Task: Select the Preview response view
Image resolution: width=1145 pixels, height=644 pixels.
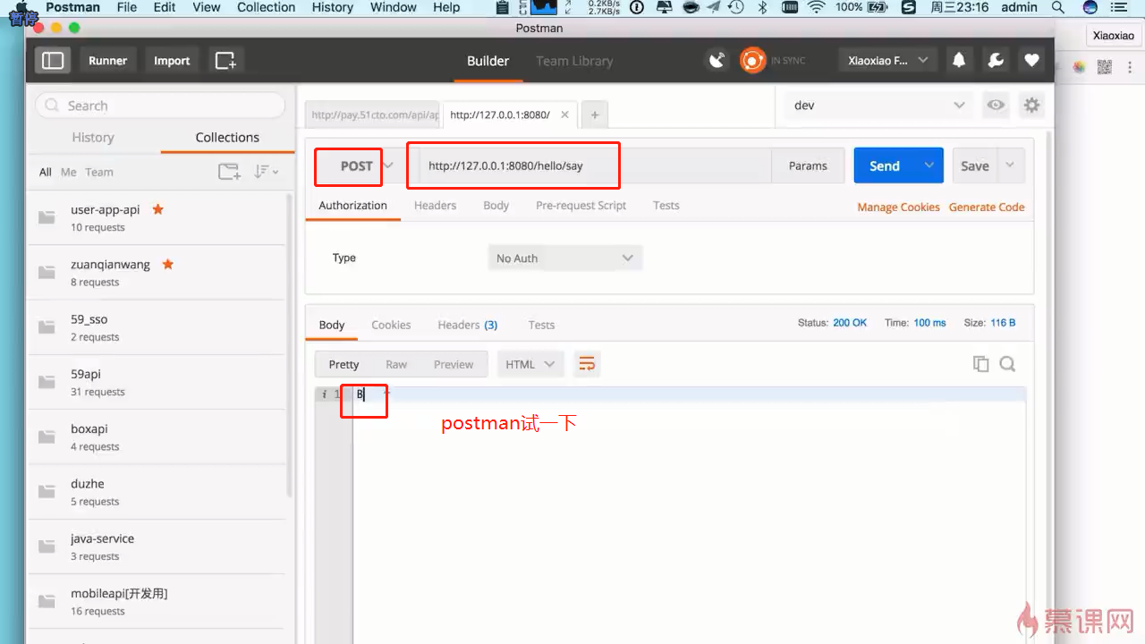Action: (x=454, y=364)
